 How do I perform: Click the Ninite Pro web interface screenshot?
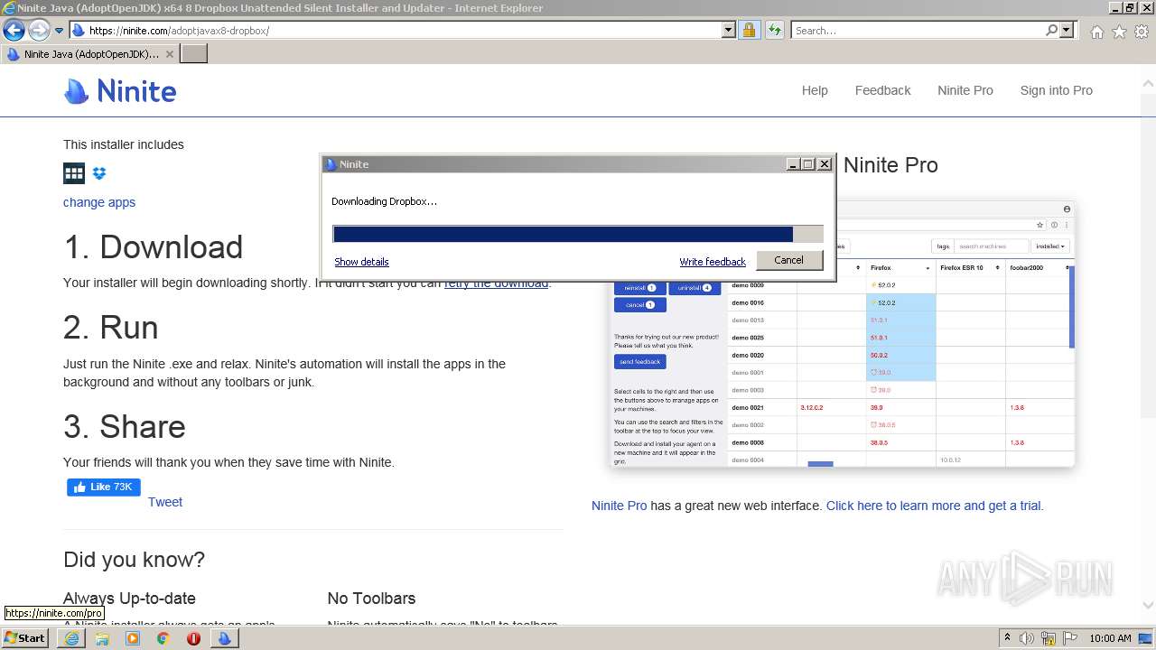842,334
